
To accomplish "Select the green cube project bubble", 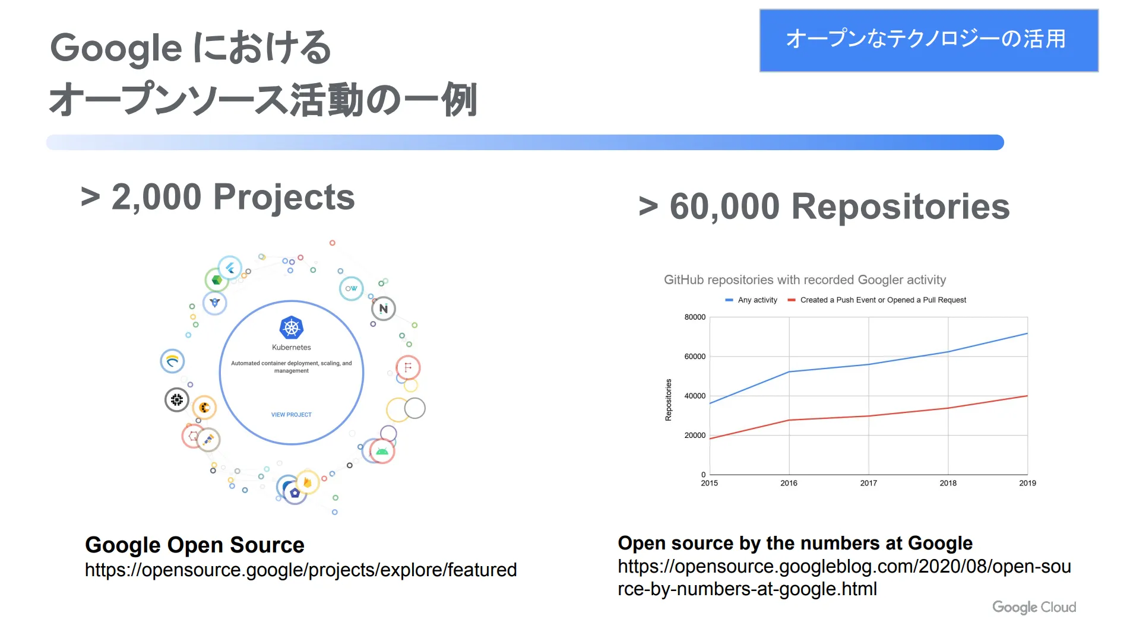I will tap(217, 280).
